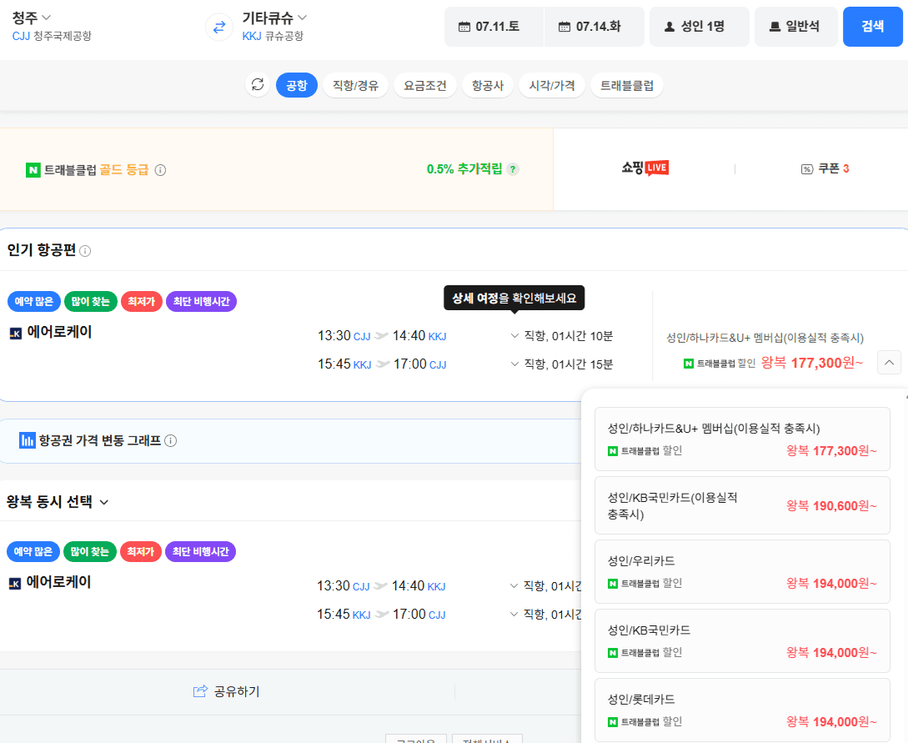Expand details for 15:45 직항 01시간 15분 popular flight
This screenshot has width=908, height=743.
514,364
